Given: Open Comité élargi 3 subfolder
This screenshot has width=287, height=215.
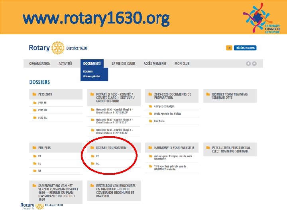Looking at the screenshot, I should [x=114, y=131].
